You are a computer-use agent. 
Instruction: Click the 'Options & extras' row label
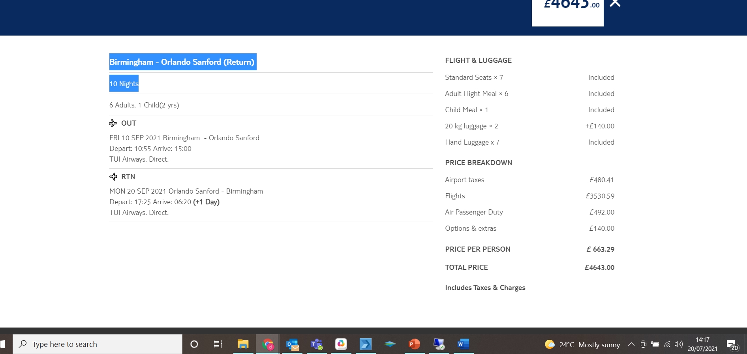click(x=471, y=228)
